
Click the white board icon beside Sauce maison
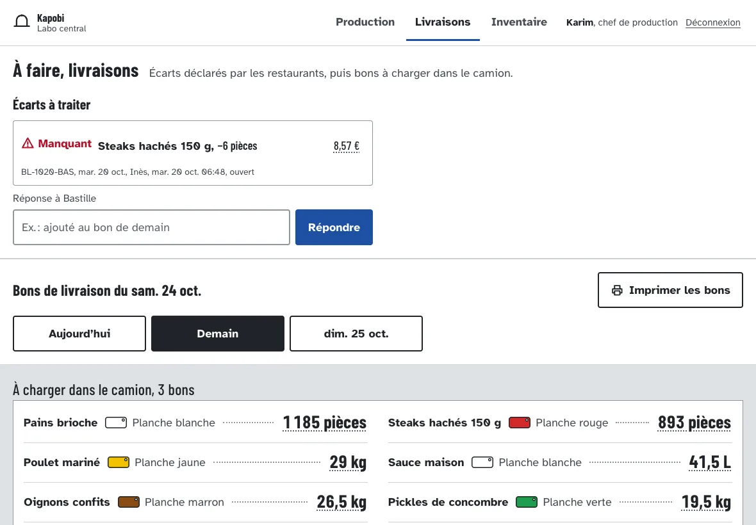tap(482, 462)
